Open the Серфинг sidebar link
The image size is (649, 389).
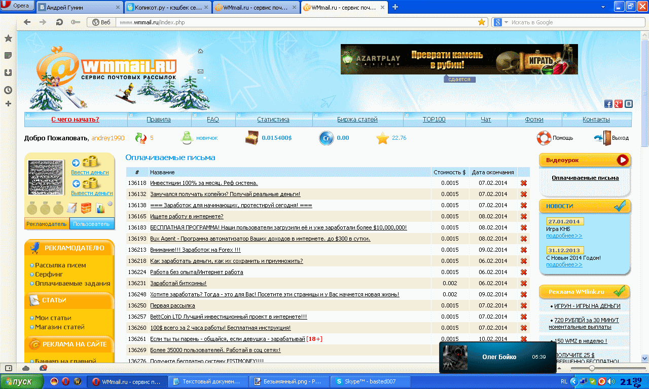tap(49, 274)
